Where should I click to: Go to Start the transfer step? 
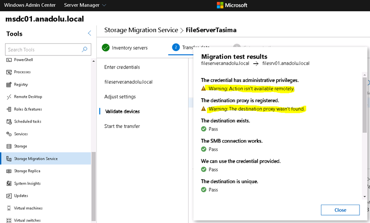[122, 126]
